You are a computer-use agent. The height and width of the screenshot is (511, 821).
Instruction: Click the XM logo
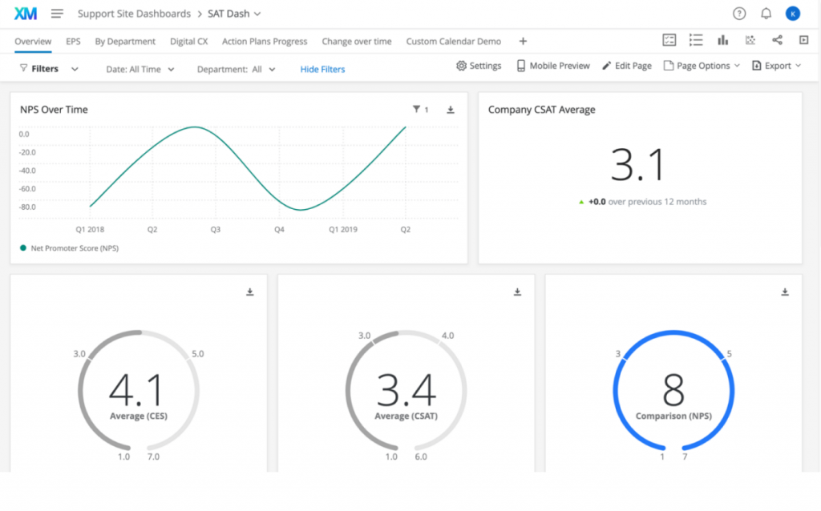pos(25,14)
